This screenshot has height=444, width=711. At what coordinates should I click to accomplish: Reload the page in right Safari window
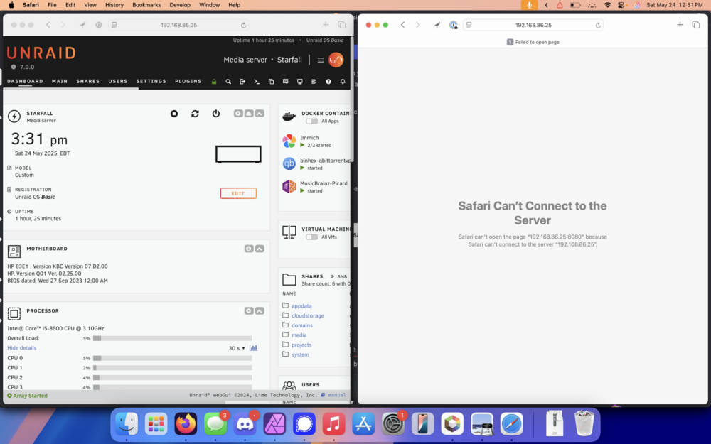coord(598,26)
